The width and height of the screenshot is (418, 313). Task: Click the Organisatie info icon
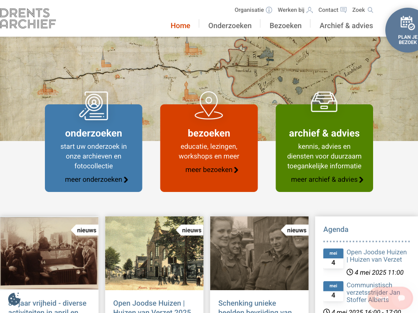tap(269, 10)
